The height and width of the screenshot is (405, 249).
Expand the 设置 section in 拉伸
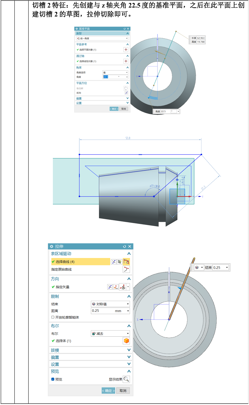click(x=129, y=364)
